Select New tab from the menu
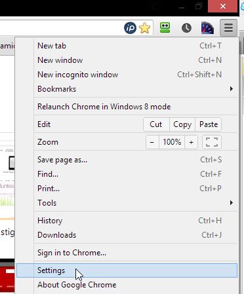The image size is (244, 294). [136, 46]
